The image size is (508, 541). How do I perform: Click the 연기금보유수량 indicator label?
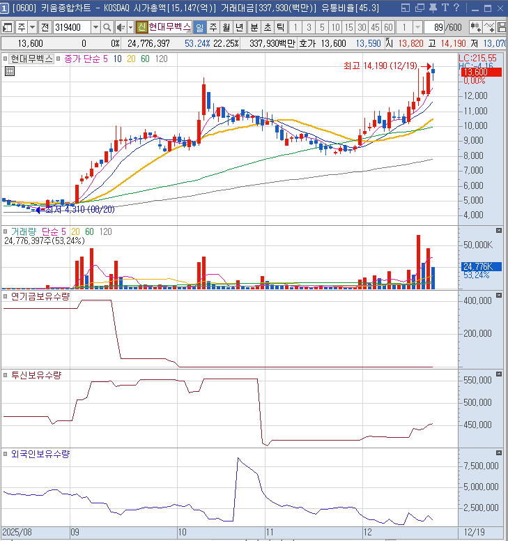(x=40, y=296)
